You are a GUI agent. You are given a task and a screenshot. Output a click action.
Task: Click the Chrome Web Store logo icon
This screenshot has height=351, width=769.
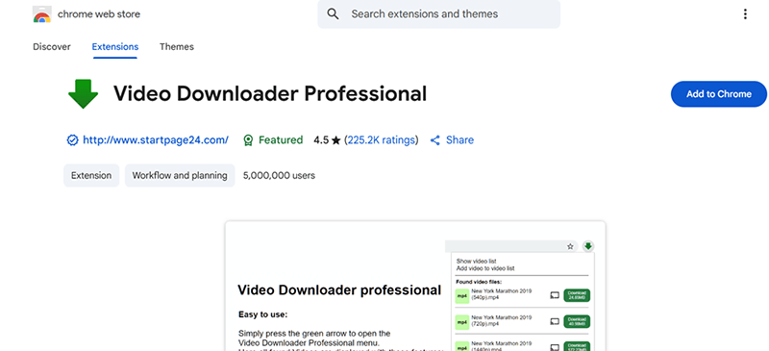pos(42,14)
